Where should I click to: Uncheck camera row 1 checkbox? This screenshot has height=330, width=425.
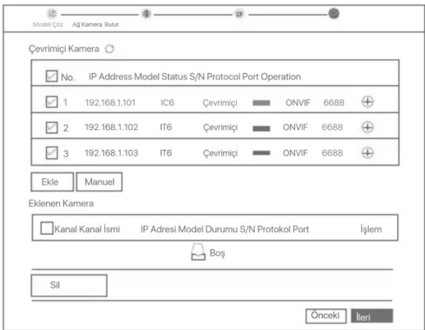coord(52,102)
